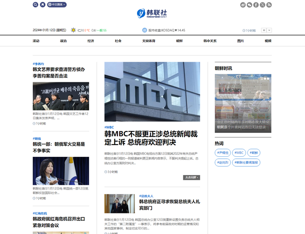Open the 视频 menu item
The image size is (305, 234).
268,41
